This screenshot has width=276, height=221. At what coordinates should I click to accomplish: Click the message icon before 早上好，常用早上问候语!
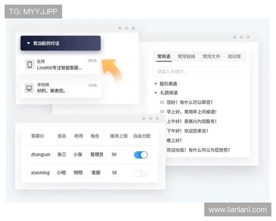pyautogui.click(x=162, y=112)
